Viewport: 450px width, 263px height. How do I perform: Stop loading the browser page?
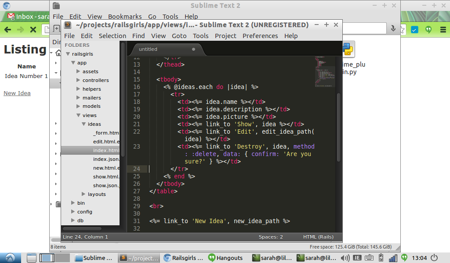[x=33, y=29]
